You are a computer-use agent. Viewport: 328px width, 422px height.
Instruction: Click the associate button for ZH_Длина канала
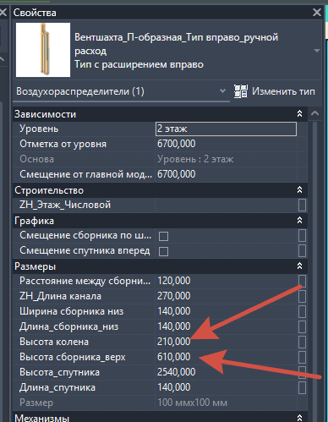(x=302, y=296)
